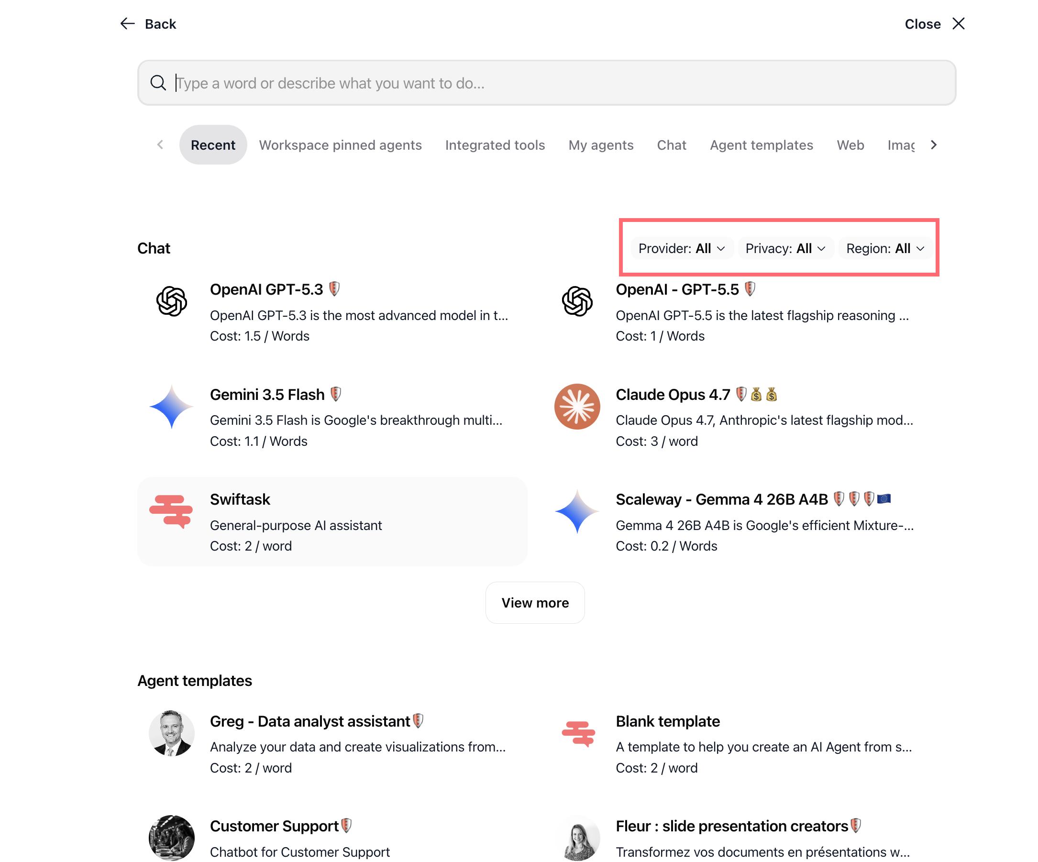Select the Scaleway Gemma 4 star icon

[x=577, y=511]
